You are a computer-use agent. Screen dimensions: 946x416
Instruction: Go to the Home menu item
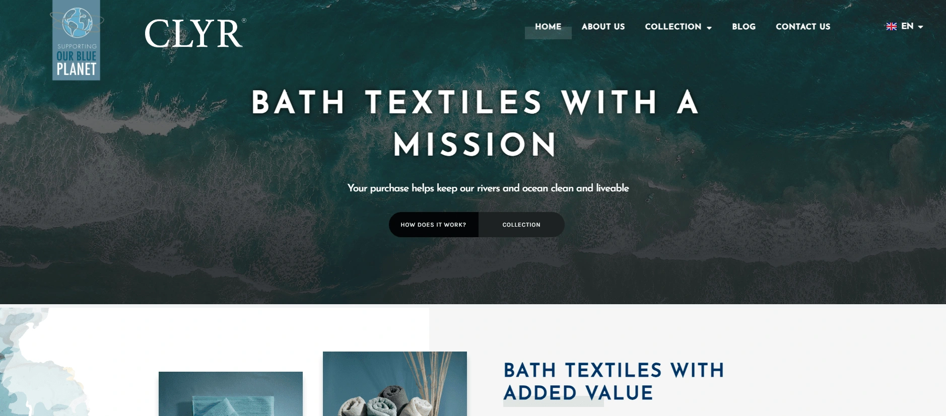pos(548,27)
